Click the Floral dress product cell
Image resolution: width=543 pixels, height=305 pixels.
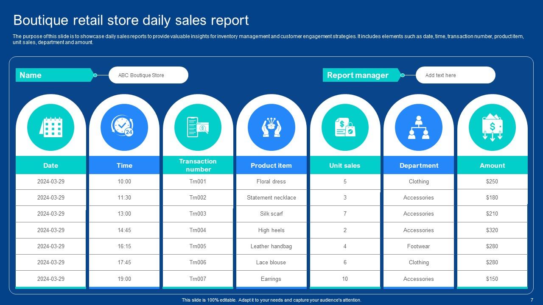click(x=271, y=181)
